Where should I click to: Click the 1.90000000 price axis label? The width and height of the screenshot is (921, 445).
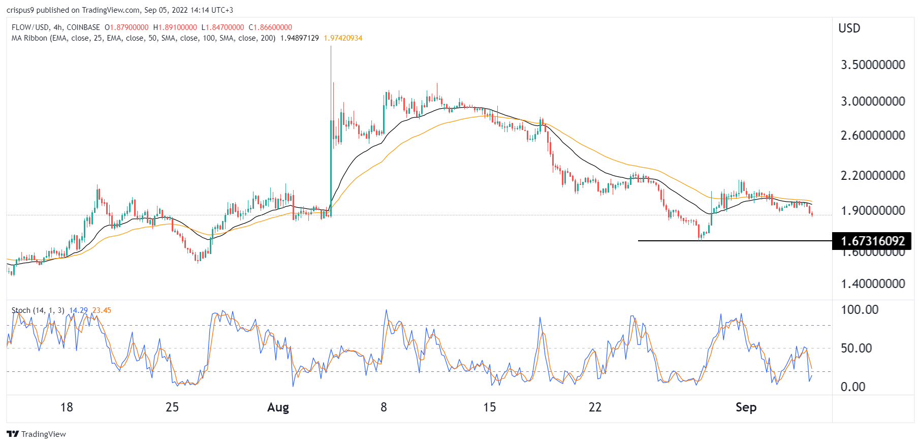tap(873, 211)
